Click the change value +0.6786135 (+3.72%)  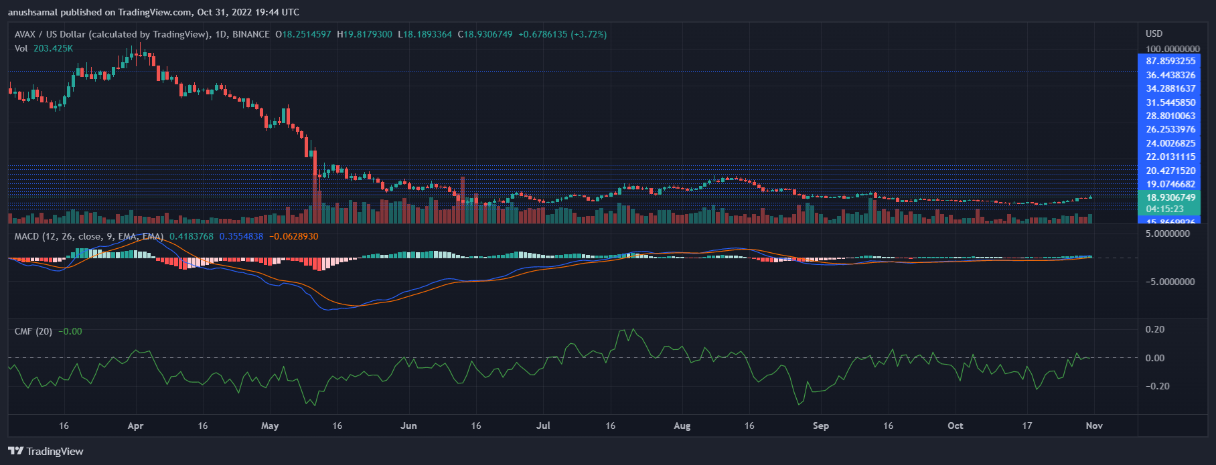click(x=562, y=34)
